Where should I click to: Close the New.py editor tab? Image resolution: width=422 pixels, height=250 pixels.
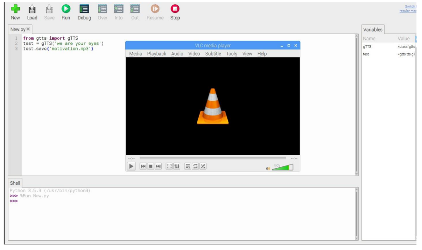pyautogui.click(x=28, y=29)
